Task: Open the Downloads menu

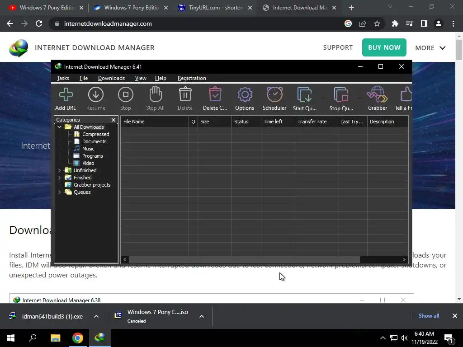Action: (111, 78)
